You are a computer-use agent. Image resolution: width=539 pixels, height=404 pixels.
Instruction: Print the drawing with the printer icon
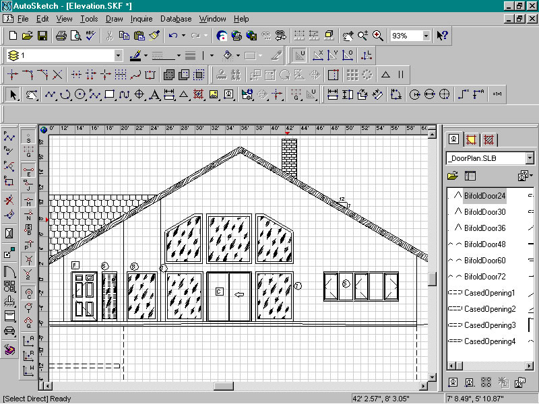(x=61, y=36)
